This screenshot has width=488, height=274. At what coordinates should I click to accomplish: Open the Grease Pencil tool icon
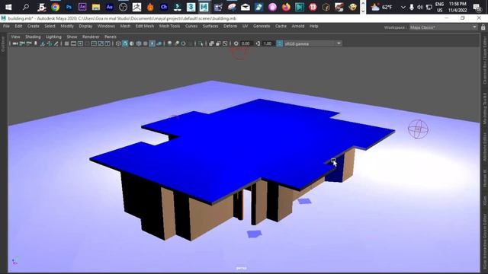pos(56,44)
